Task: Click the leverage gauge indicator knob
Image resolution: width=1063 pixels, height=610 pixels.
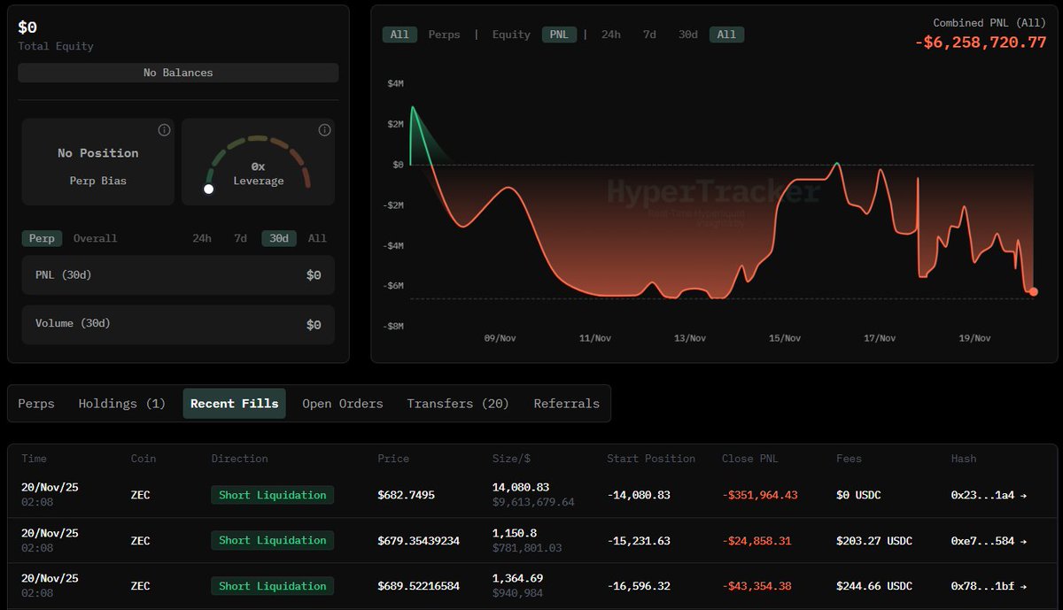Action: (209, 189)
